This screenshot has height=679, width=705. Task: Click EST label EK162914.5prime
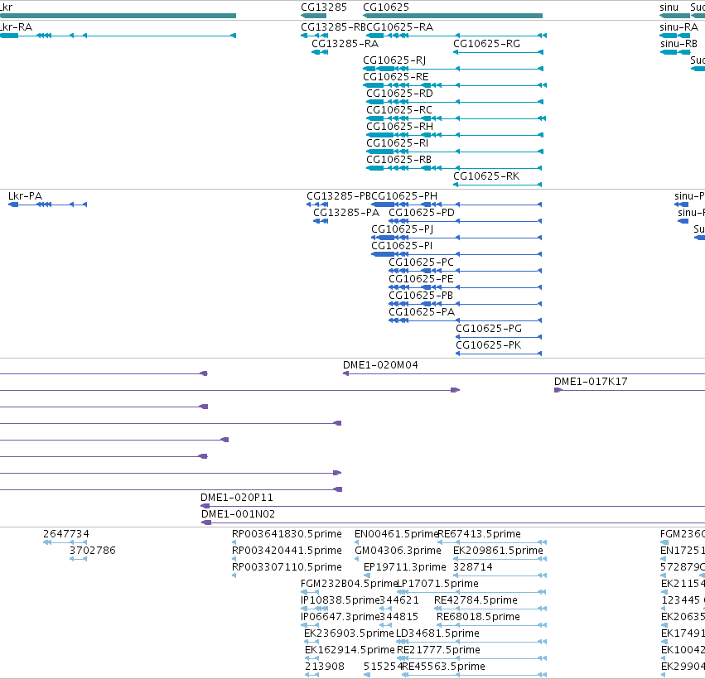coord(350,651)
